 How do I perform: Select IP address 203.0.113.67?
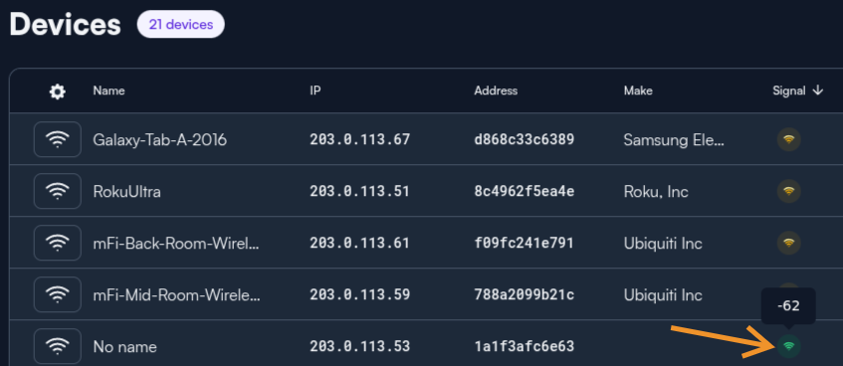coord(359,139)
